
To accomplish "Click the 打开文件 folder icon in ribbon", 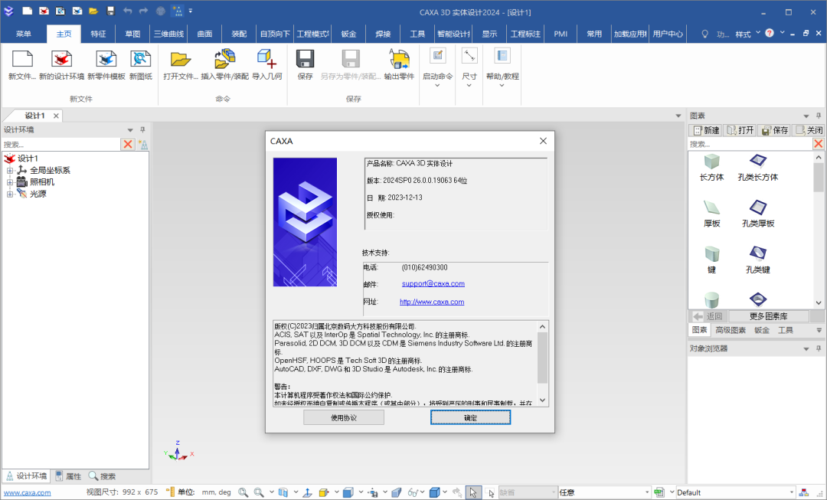I will [181, 59].
